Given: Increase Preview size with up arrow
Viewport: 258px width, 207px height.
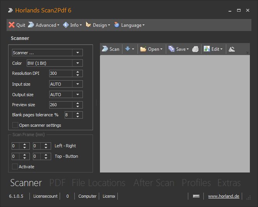Looking at the screenshot, I should (x=77, y=103).
